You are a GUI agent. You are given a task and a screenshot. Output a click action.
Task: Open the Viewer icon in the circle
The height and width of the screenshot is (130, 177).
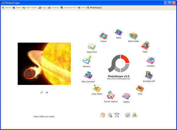click(x=103, y=36)
